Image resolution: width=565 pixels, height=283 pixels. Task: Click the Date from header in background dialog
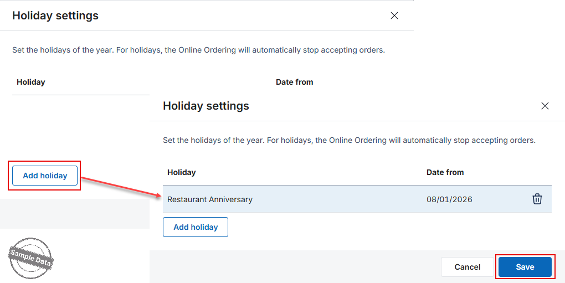(x=294, y=82)
